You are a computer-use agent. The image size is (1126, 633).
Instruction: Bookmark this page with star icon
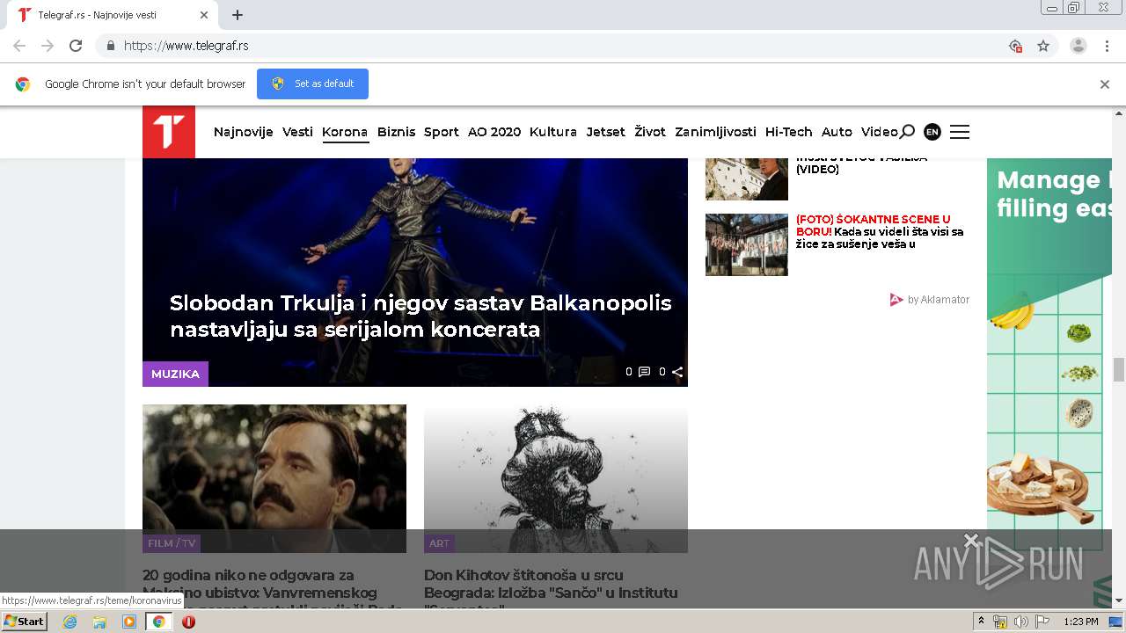pos(1043,46)
